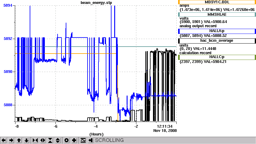Click the Nov 18, 2008 date label
The height and width of the screenshot is (144, 256).
coord(165,131)
